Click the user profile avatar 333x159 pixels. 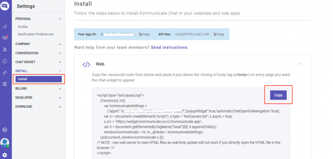point(5,142)
